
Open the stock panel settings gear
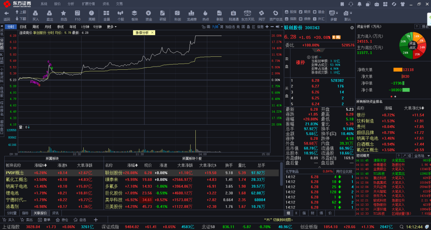tap(352, 28)
